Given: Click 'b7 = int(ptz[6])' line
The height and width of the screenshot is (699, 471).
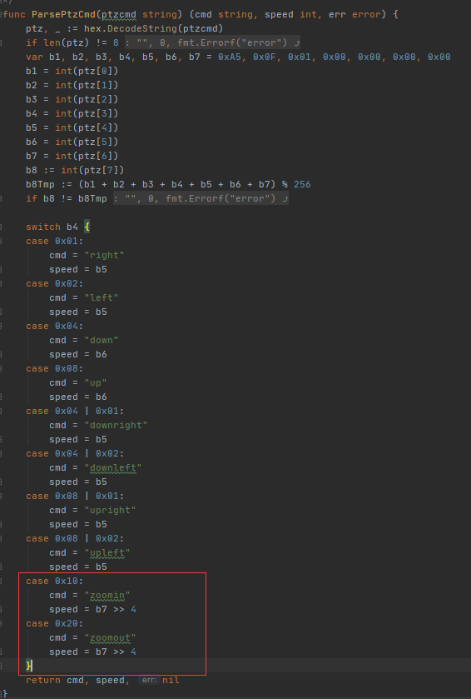Looking at the screenshot, I should tap(72, 156).
